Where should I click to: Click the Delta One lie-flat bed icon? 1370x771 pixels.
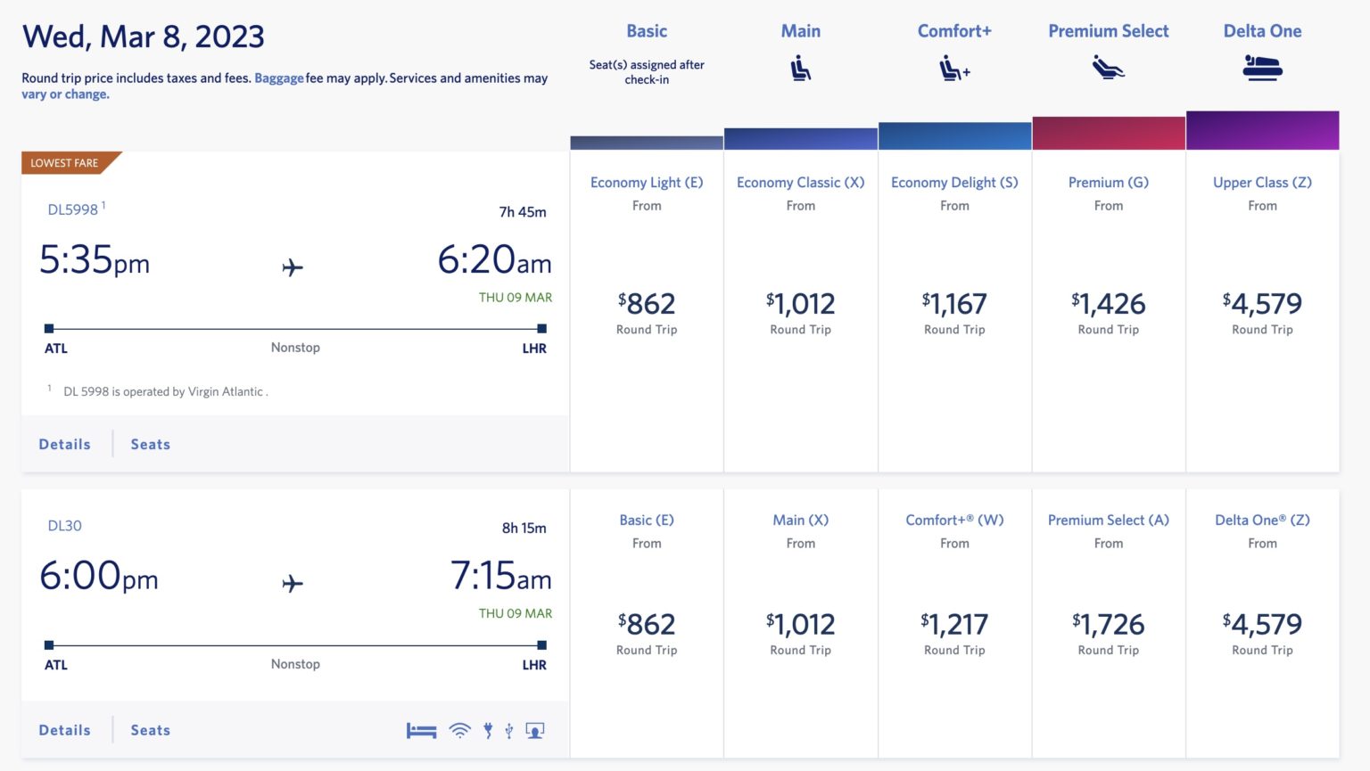pos(1262,66)
